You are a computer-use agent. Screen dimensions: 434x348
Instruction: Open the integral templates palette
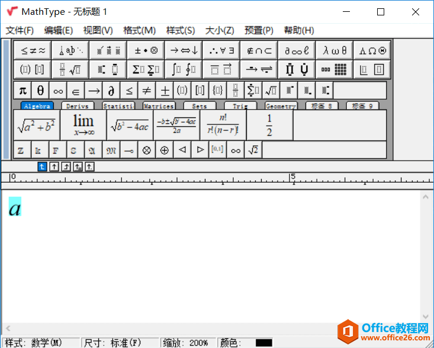(x=184, y=69)
